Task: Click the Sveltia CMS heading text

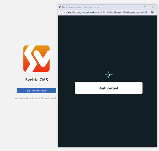Action: [36, 80]
